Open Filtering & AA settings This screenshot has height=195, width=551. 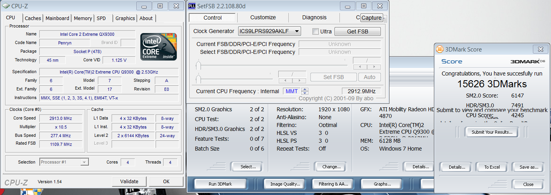pos(333,184)
